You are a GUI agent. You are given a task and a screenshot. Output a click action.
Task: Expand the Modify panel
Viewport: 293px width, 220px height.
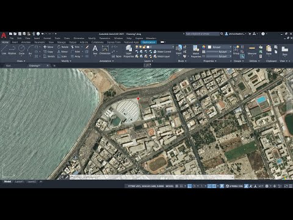tap(67, 61)
